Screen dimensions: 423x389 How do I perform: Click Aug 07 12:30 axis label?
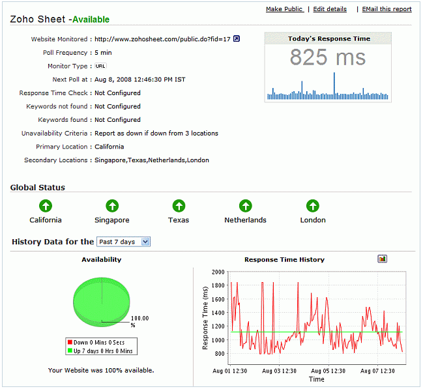[x=377, y=371]
